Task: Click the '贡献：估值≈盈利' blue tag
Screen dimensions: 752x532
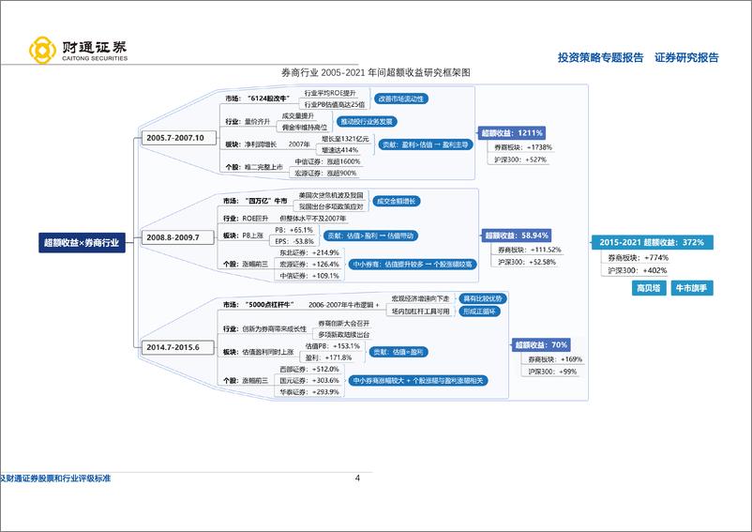Action: [x=399, y=352]
